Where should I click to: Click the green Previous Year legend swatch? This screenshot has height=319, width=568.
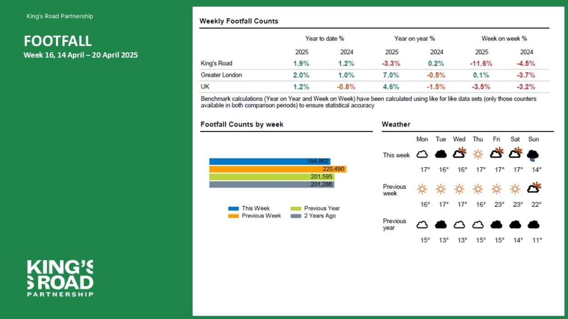(296, 209)
